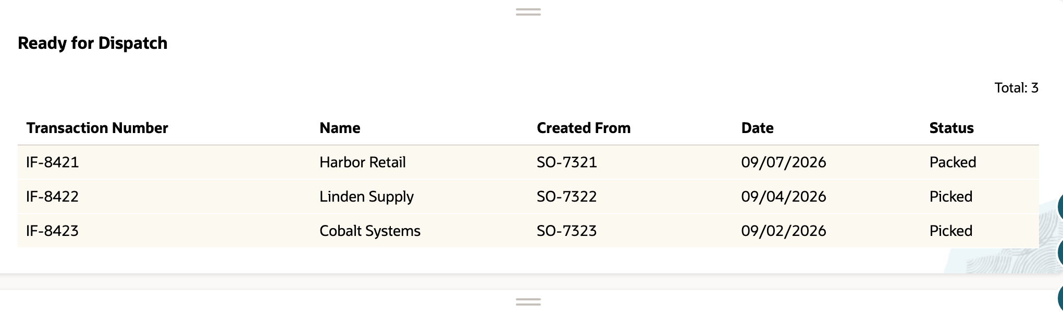The image size is (1063, 317).
Task: Click the Ready for Dispatch title
Action: (93, 43)
